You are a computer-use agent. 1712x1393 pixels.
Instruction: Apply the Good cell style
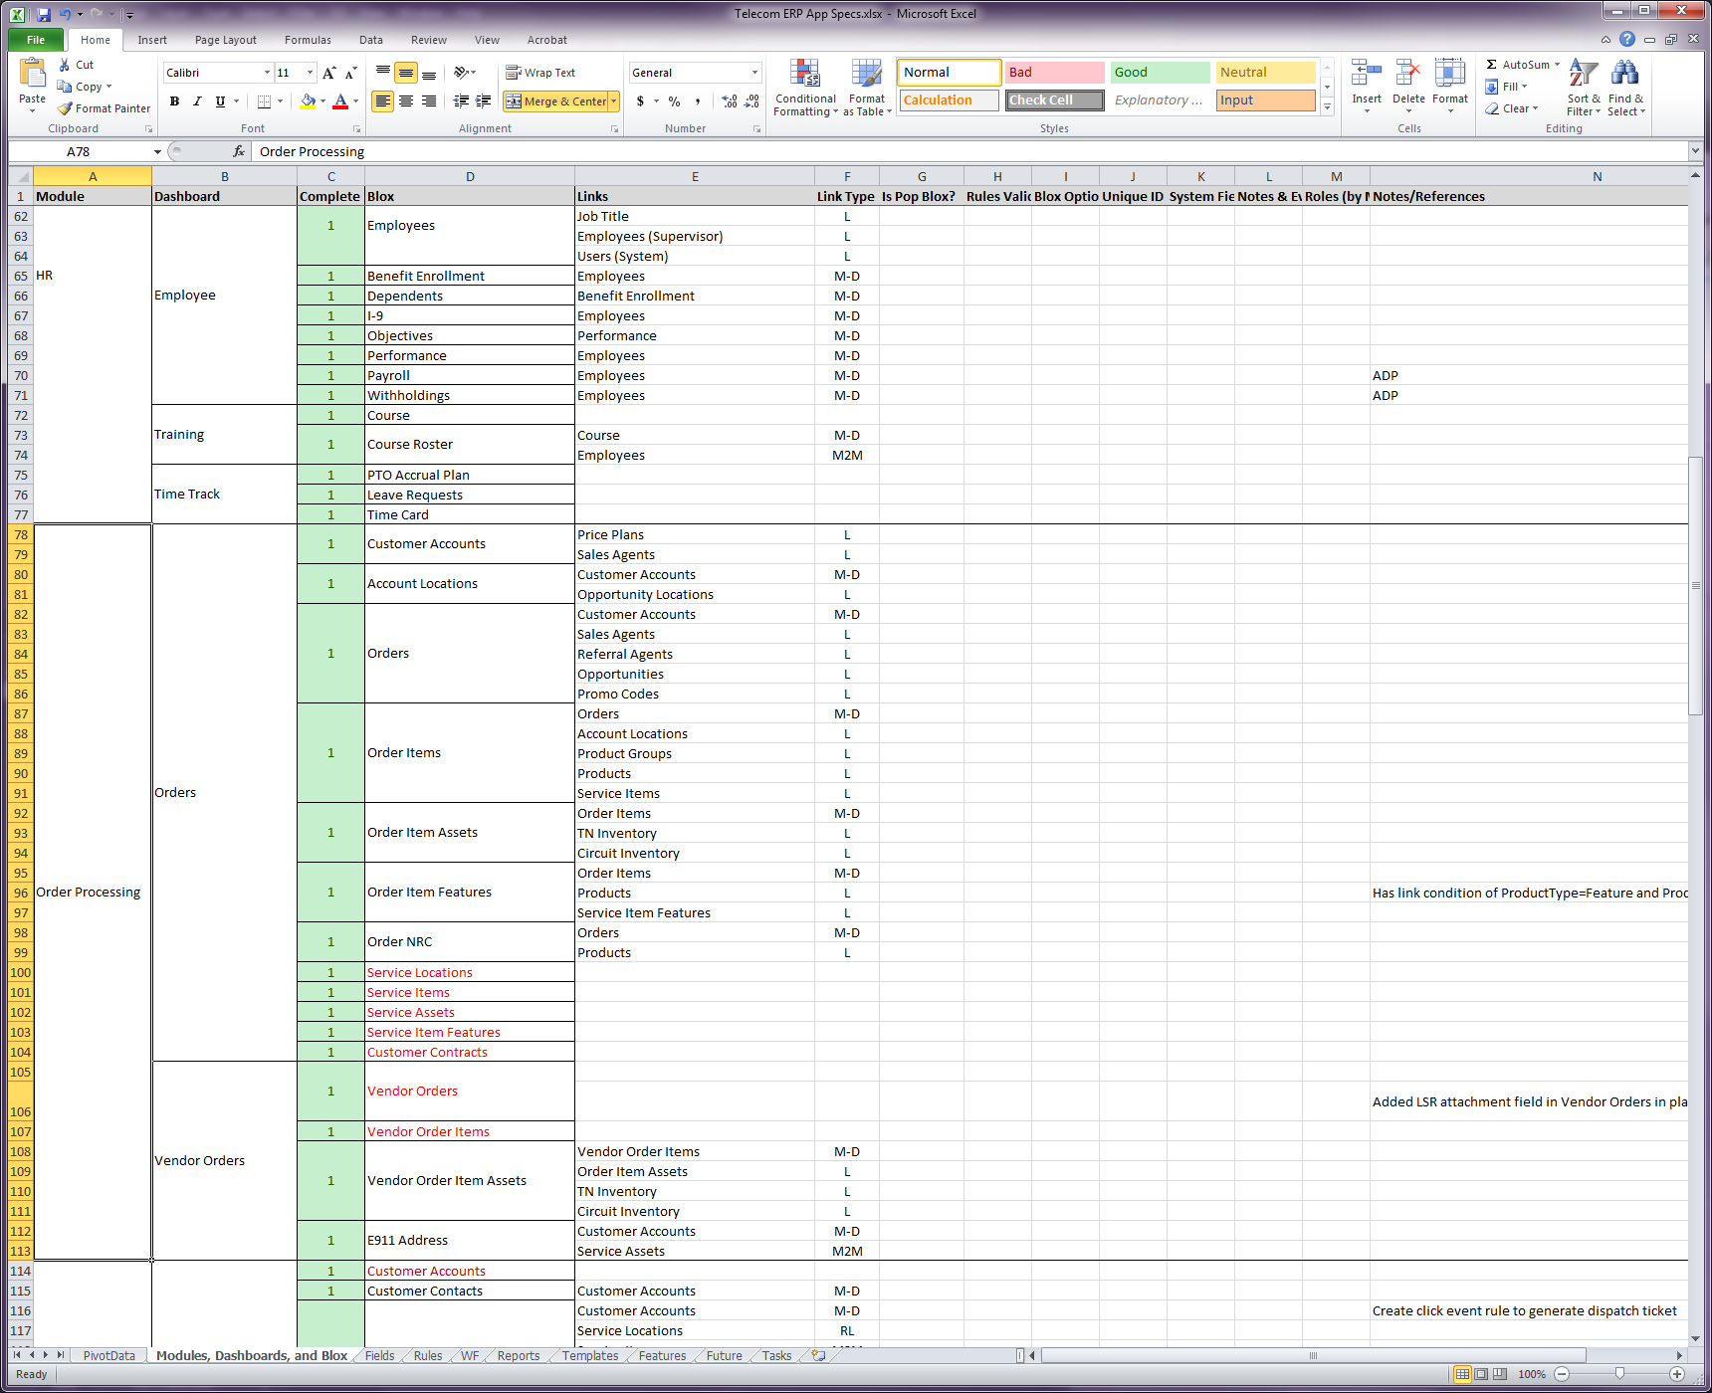(x=1160, y=73)
